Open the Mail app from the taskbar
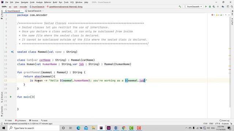The height and width of the screenshot is (131, 234). click(x=86, y=128)
